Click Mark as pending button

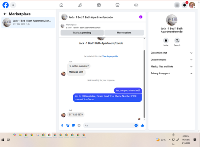click(82, 33)
